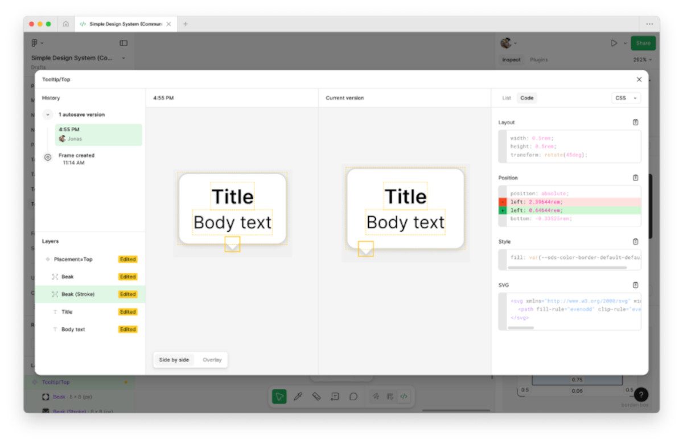Image resolution: width=683 pixels, height=444 pixels.
Task: Open the chevron next to user avatar
Action: [x=516, y=43]
